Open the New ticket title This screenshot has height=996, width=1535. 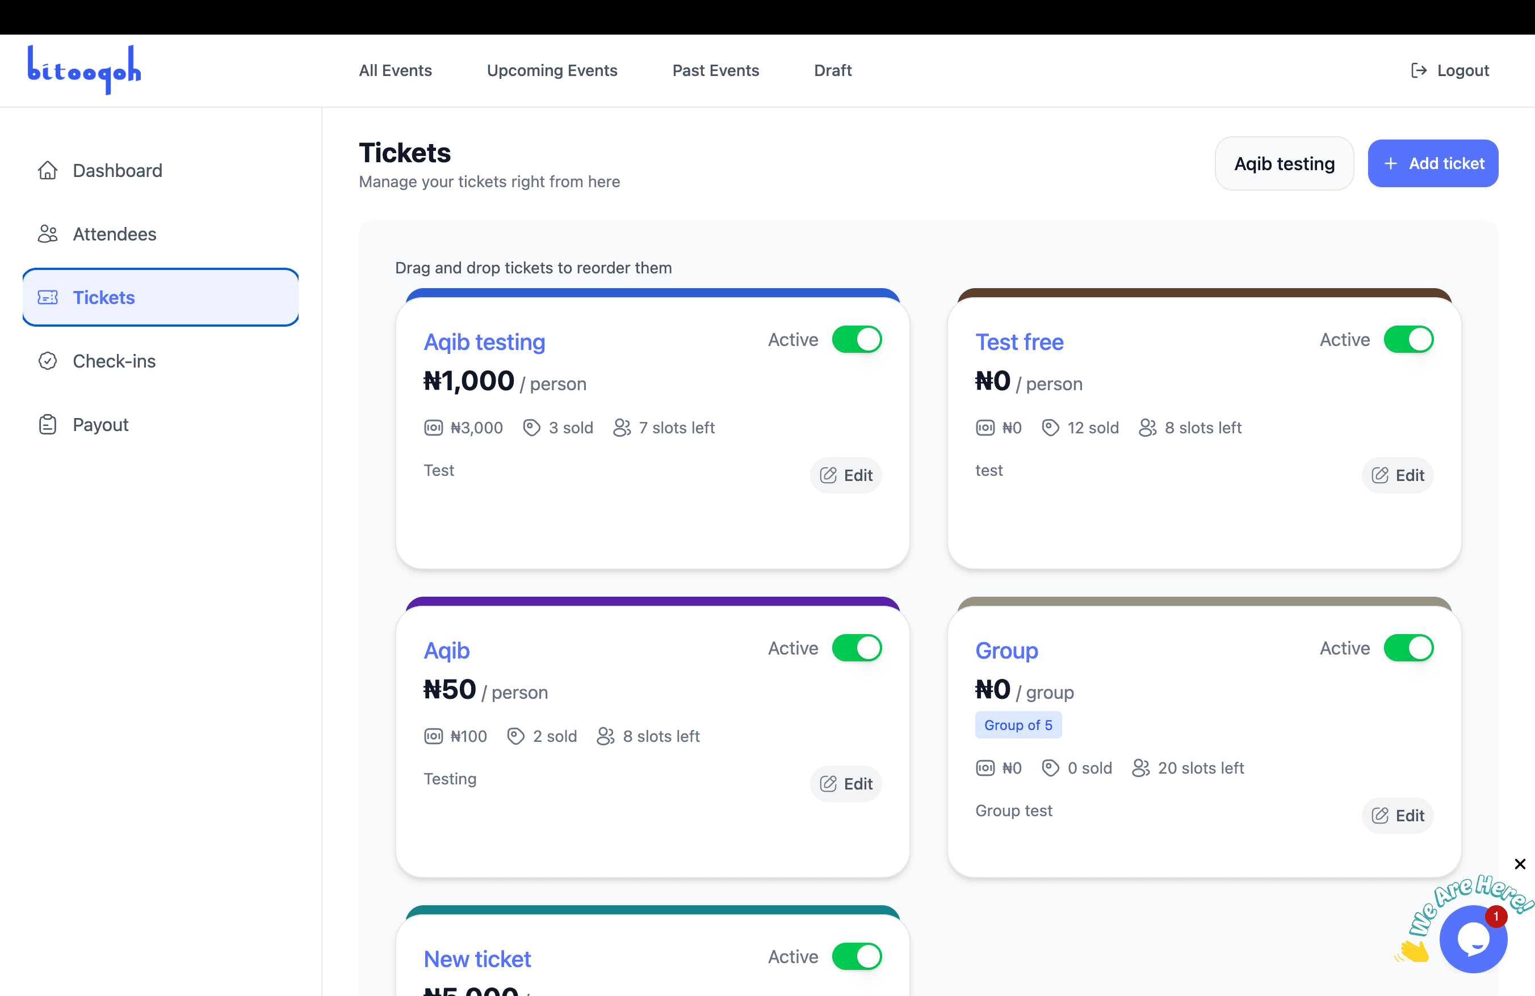[477, 959]
